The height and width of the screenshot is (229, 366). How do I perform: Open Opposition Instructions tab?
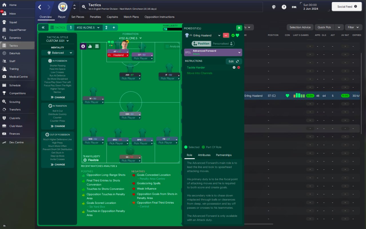pos(160,17)
